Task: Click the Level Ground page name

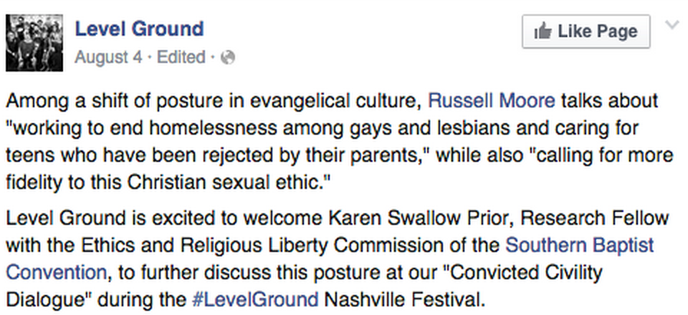Action: click(139, 29)
